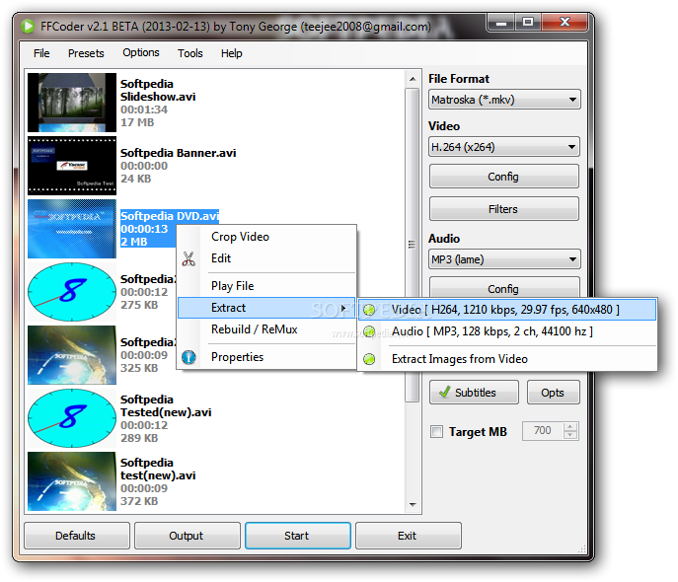This screenshot has width=678, height=582.
Task: Open the Tools menu
Action: tap(189, 53)
